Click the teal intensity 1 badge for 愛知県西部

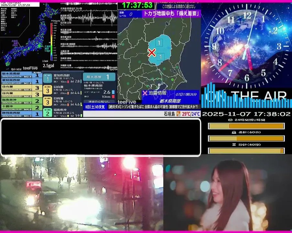(48, 78)
